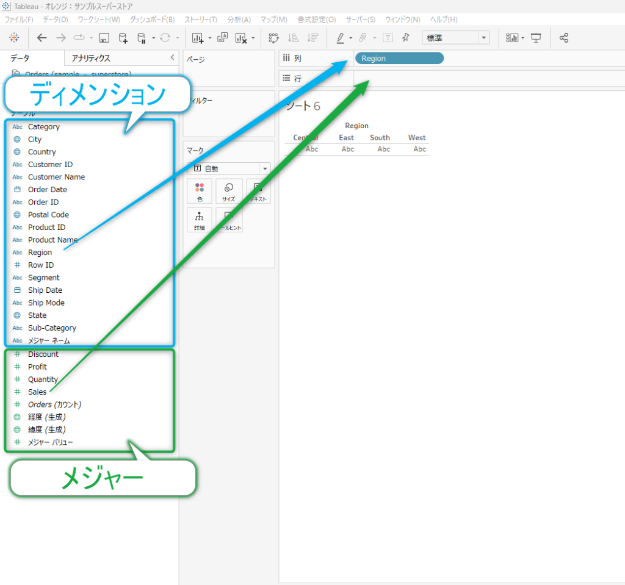
Task: Click the presentation mode icon
Action: pos(536,38)
